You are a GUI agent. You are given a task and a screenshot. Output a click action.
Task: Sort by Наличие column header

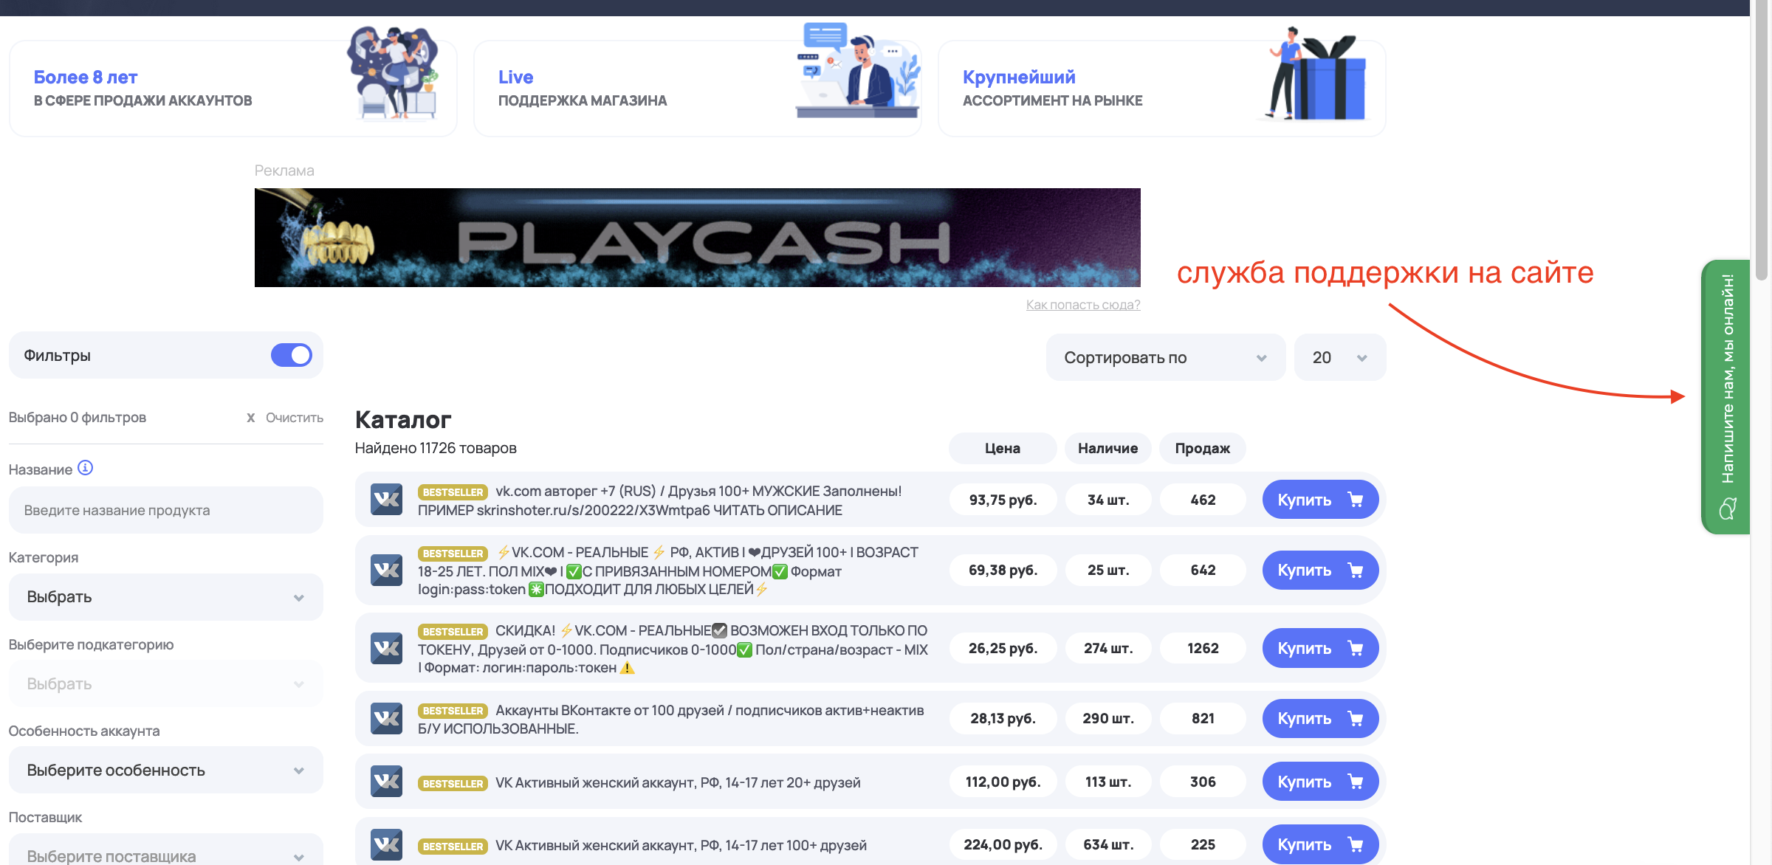point(1107,448)
